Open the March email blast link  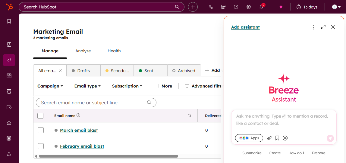click(79, 131)
